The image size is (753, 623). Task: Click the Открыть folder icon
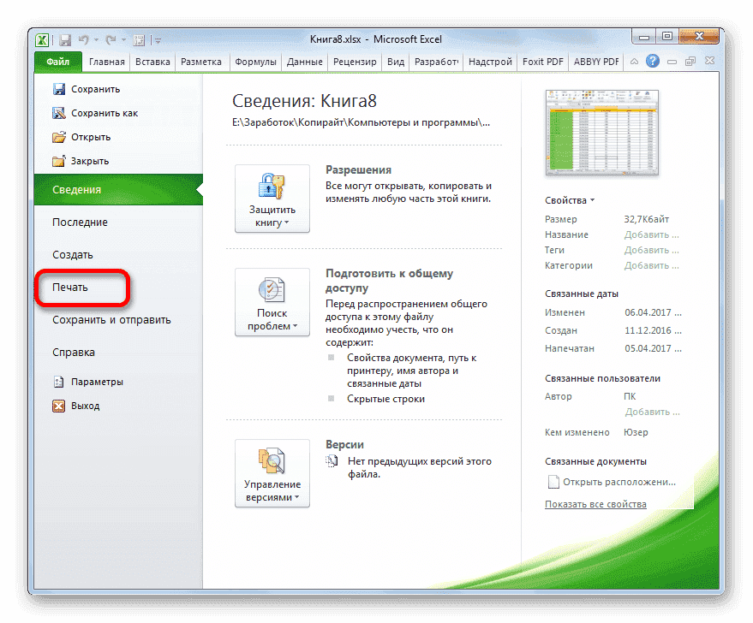coord(61,136)
